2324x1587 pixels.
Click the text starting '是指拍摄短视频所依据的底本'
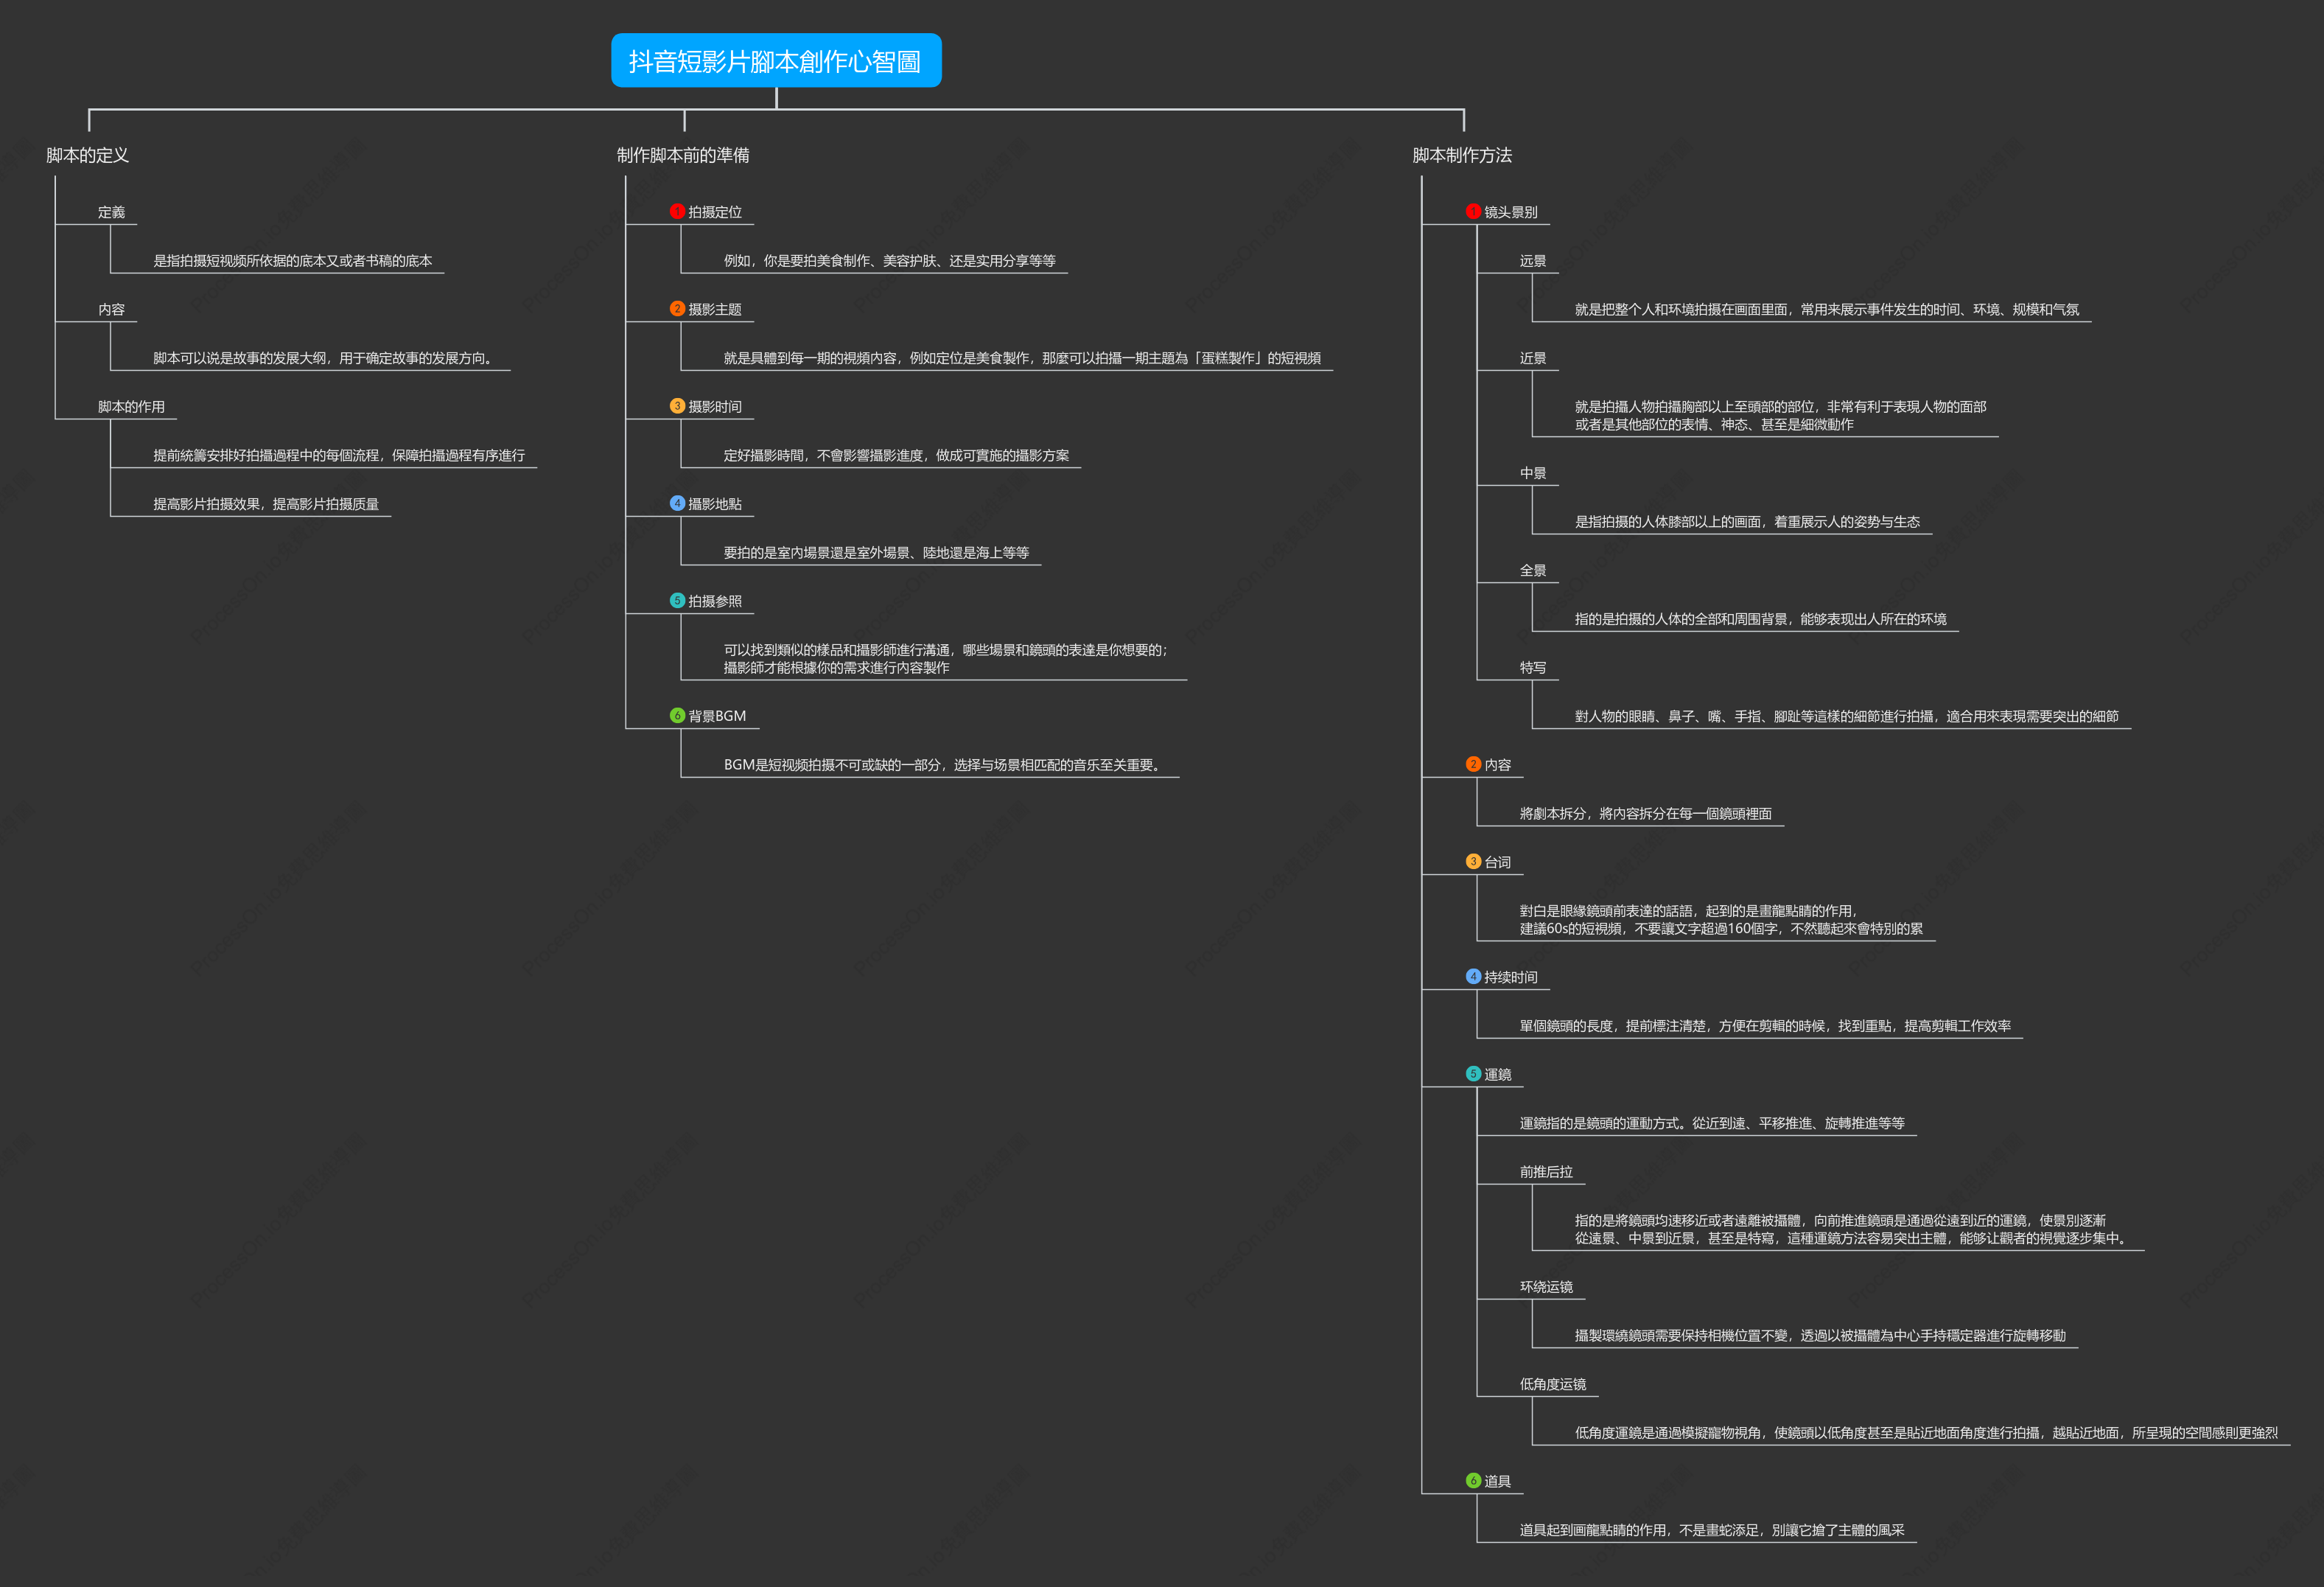292,260
